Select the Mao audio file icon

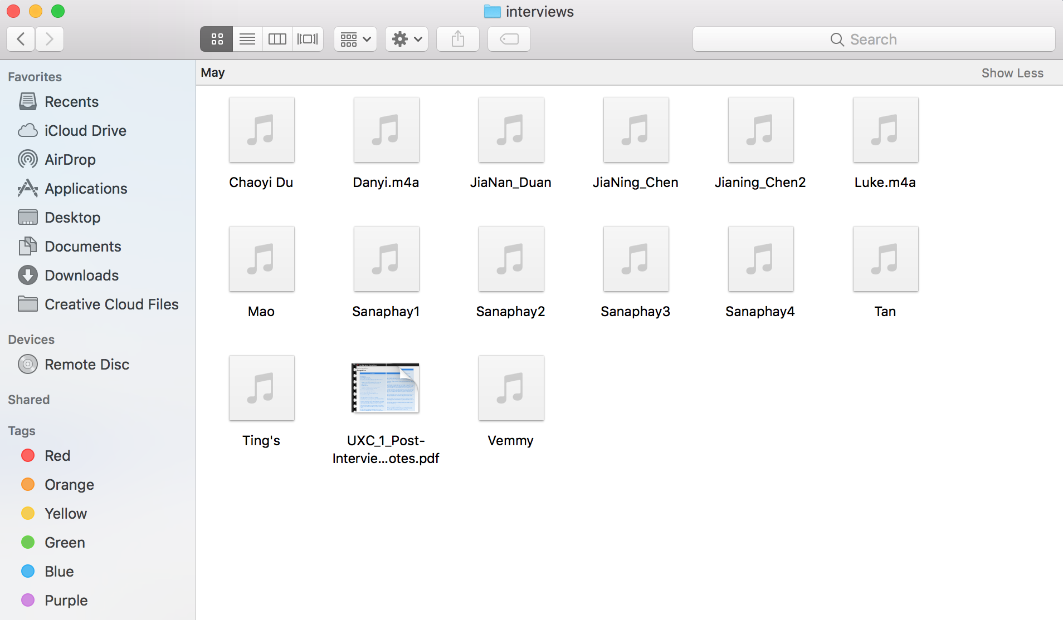(x=261, y=259)
